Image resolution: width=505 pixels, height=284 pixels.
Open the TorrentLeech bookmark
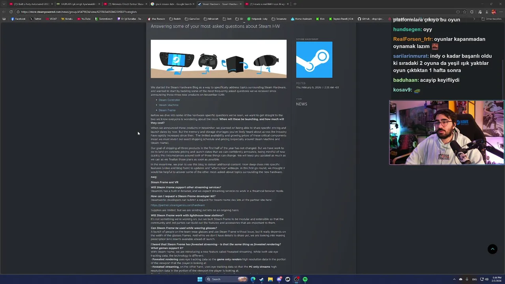coord(103,19)
